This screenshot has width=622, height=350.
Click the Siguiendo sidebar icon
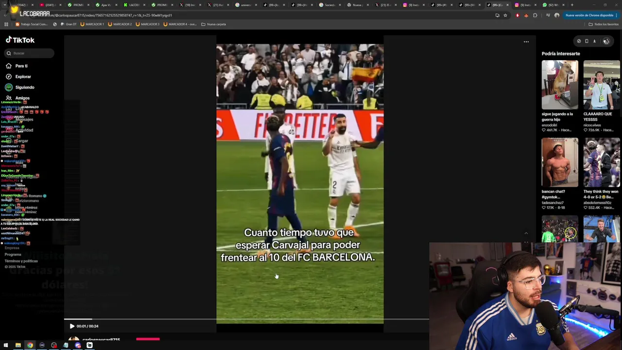[9, 87]
